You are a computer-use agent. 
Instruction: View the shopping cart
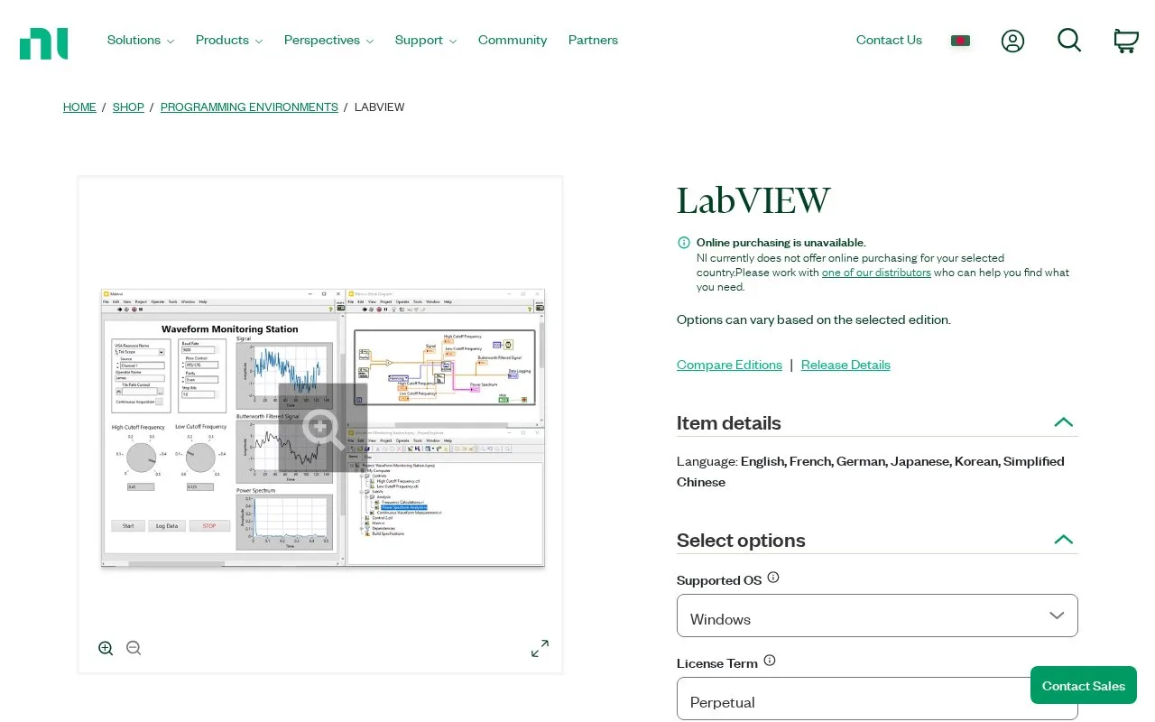1126,41
